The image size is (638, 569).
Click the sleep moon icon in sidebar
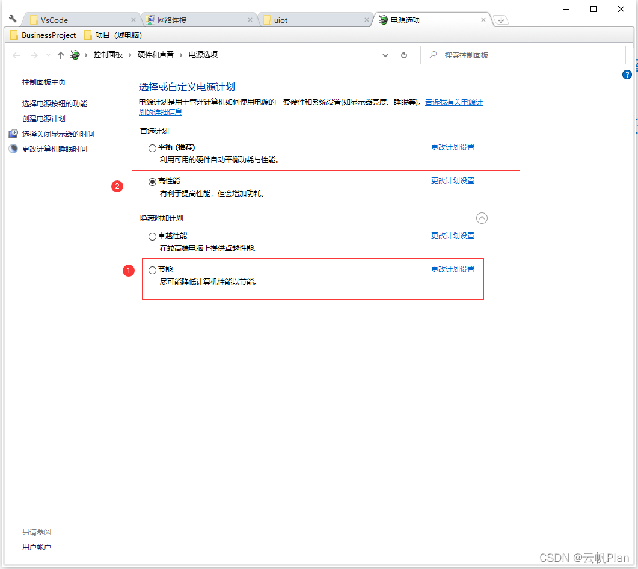click(x=13, y=149)
